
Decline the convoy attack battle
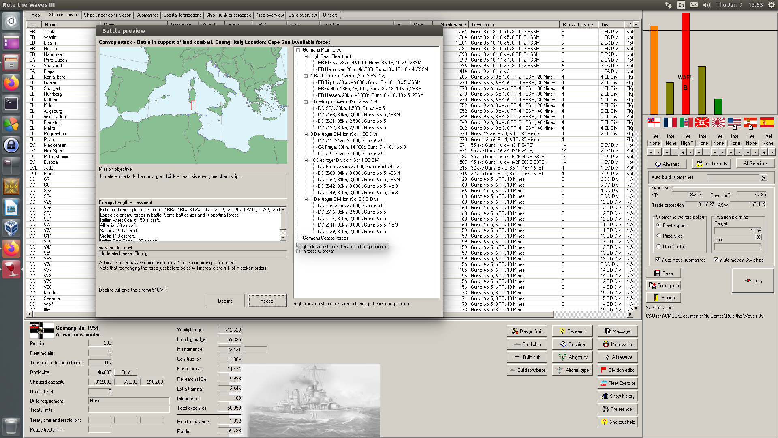(225, 301)
